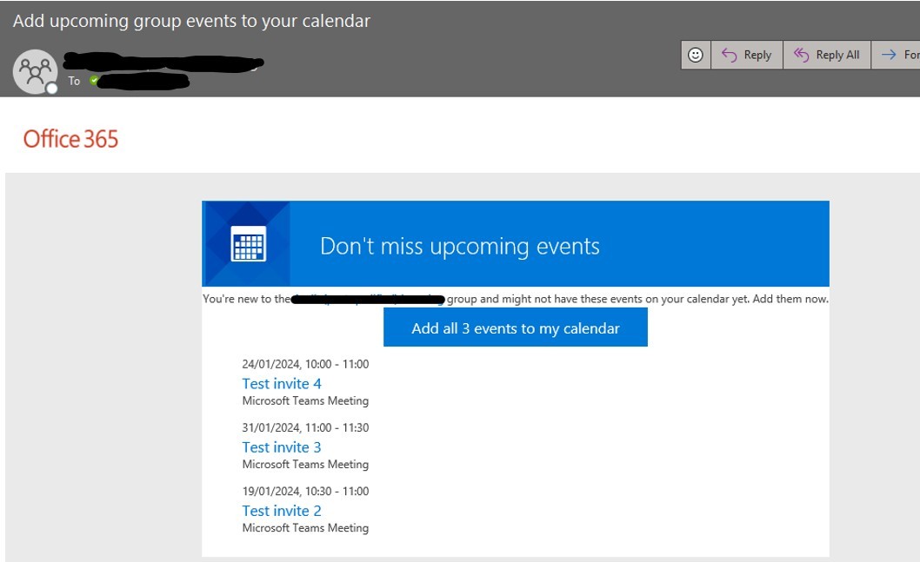Click the 'Don't miss upcoming events' heading

460,246
